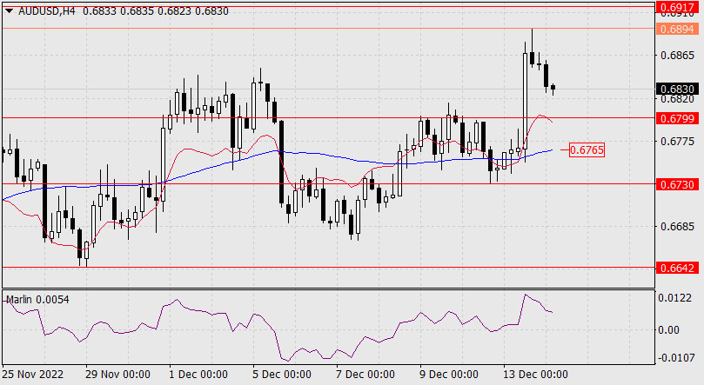
Task: Select the 0.6642 support level label
Action: click(x=678, y=269)
